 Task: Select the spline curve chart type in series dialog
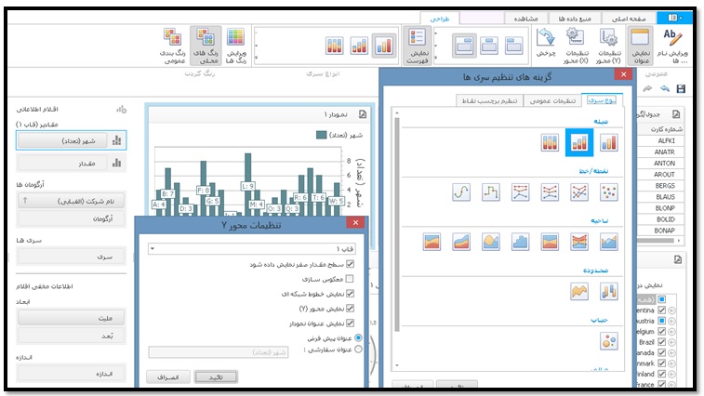click(461, 192)
